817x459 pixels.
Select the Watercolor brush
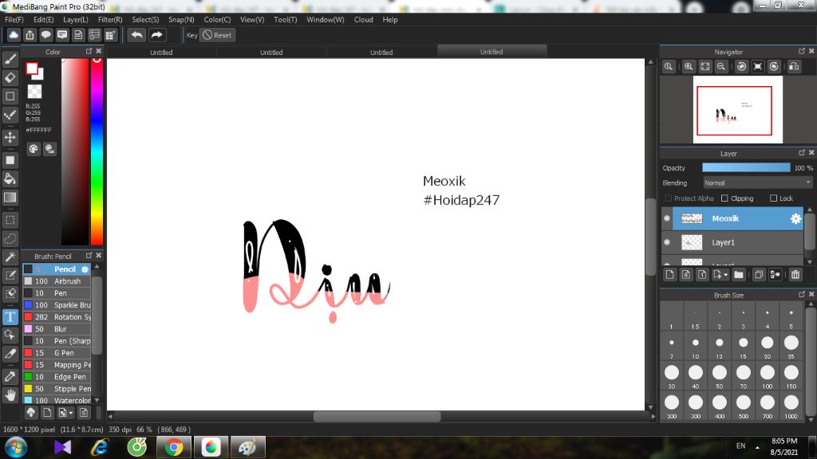(x=57, y=400)
